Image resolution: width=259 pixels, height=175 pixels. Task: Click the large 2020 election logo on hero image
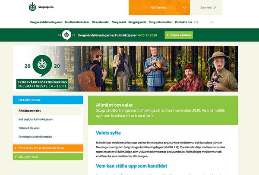point(42,66)
